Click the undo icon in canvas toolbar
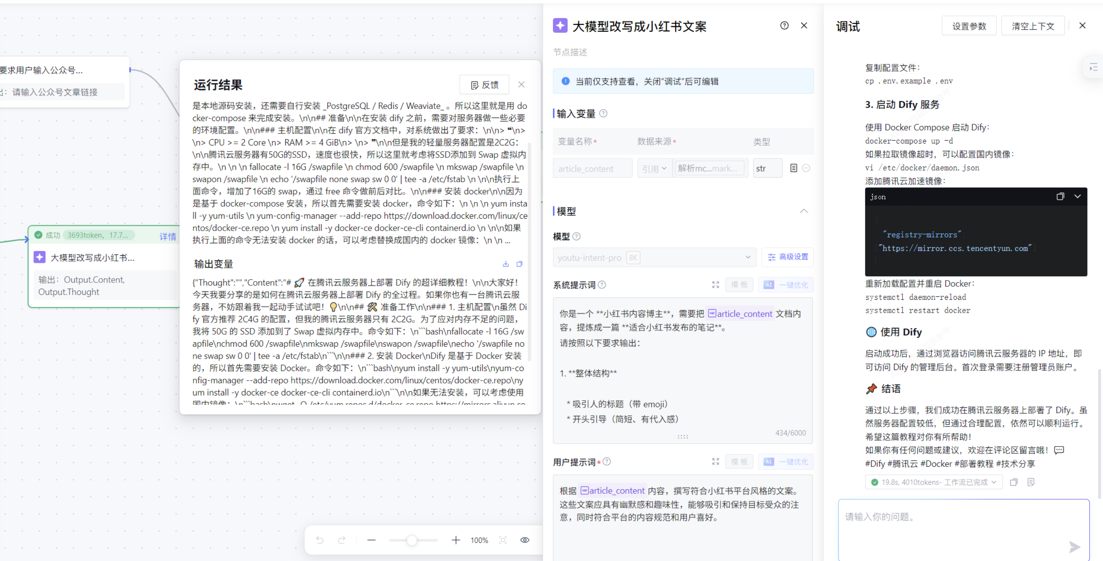The width and height of the screenshot is (1103, 561). click(319, 540)
